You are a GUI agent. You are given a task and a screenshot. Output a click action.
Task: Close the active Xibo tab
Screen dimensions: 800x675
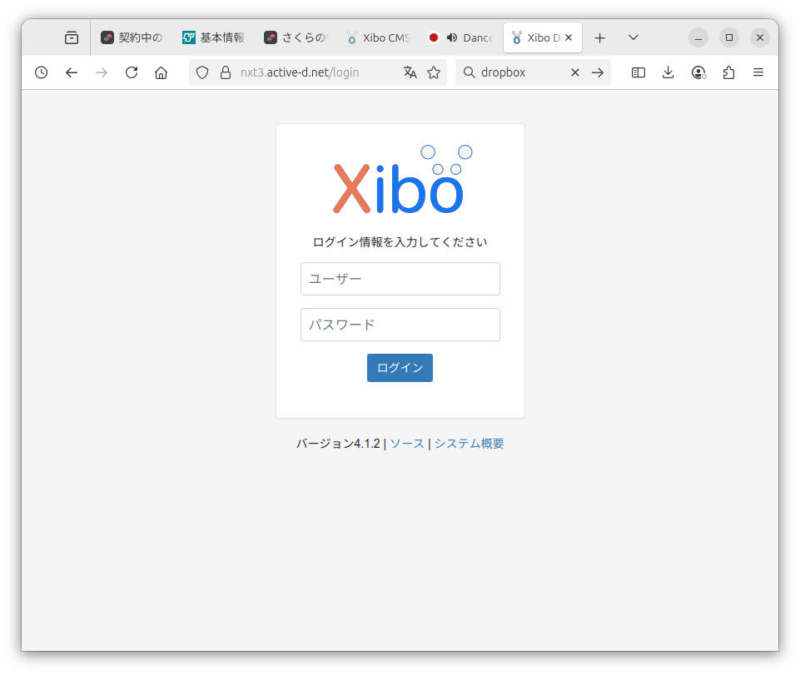(569, 37)
